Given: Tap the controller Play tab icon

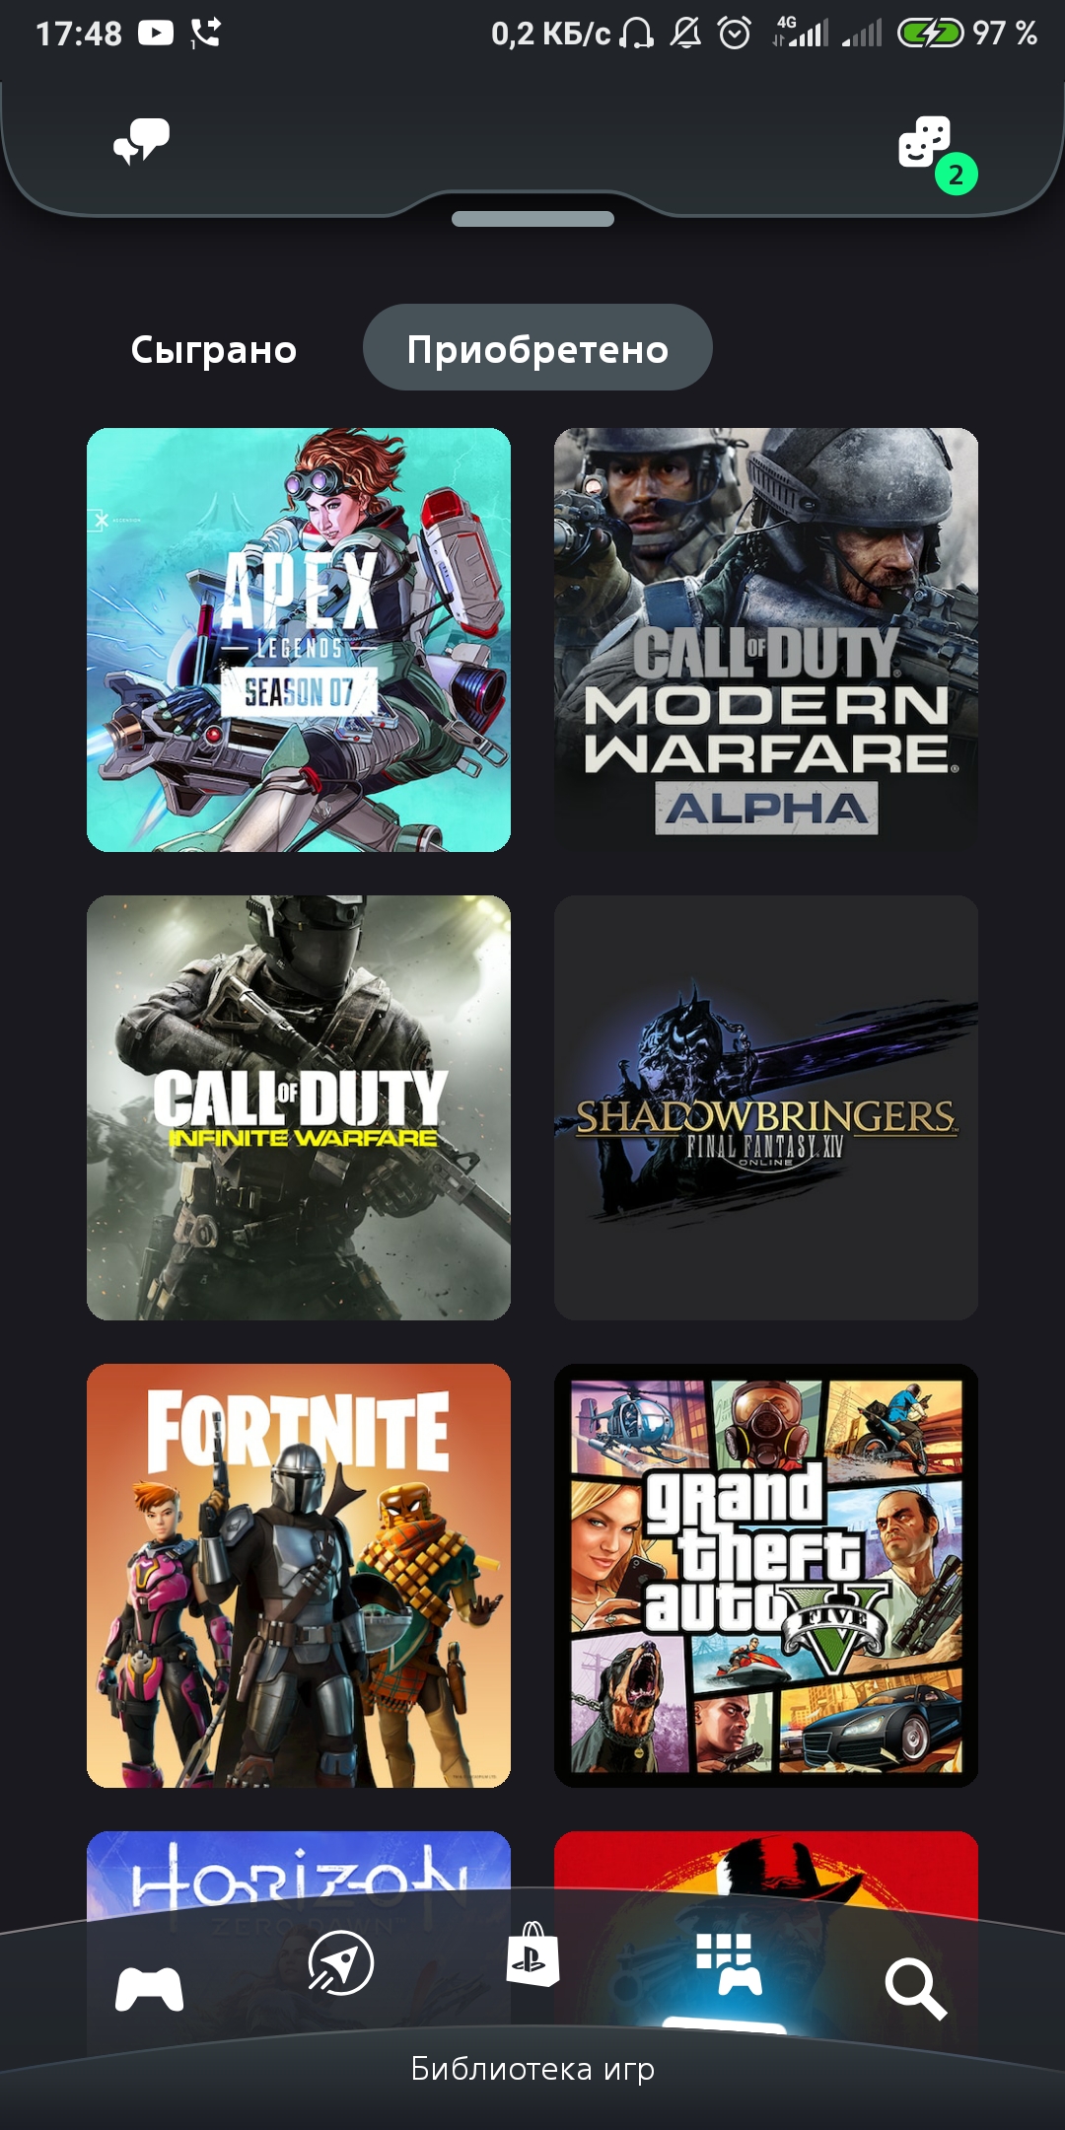Looking at the screenshot, I should click(x=149, y=1988).
